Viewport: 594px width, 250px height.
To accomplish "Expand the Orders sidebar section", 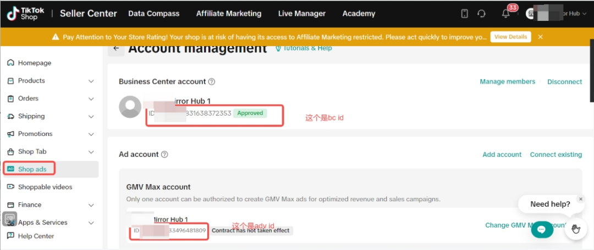I will [91, 99].
